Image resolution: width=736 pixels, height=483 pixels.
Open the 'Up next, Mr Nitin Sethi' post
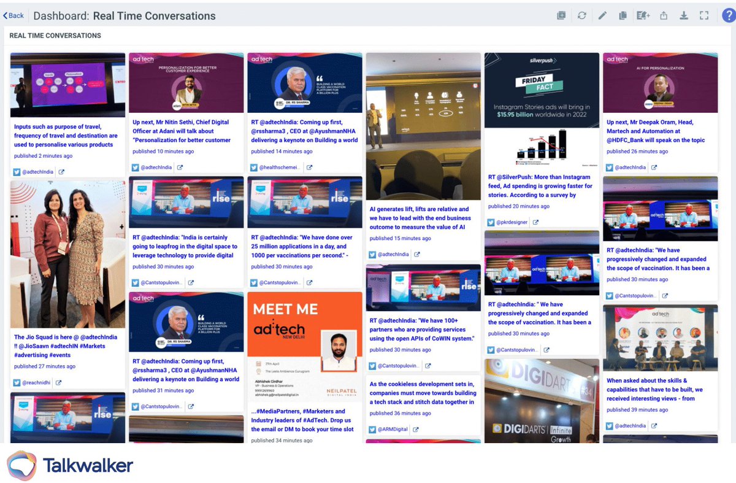[x=182, y=131]
